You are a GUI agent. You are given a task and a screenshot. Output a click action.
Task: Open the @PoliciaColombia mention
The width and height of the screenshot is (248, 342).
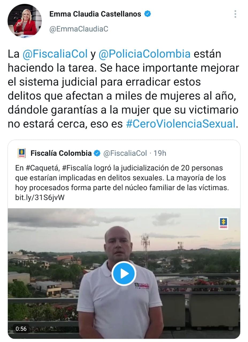pos(144,54)
